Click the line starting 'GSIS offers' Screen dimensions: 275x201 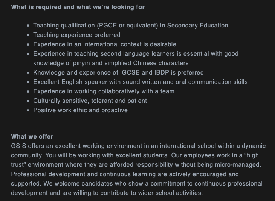pyautogui.click(x=138, y=146)
